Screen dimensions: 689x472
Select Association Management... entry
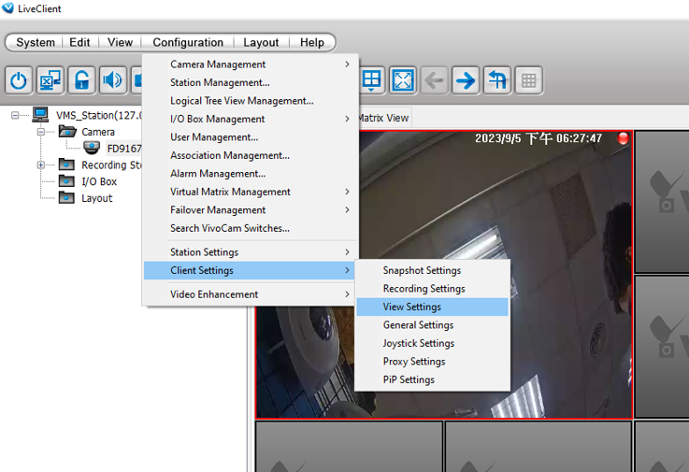click(x=251, y=155)
